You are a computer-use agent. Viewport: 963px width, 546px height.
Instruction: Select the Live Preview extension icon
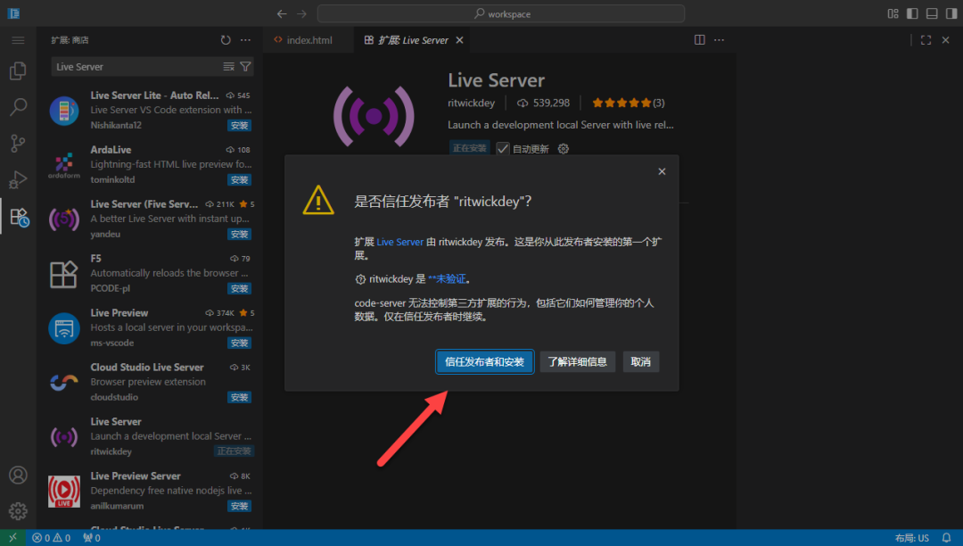click(x=64, y=328)
